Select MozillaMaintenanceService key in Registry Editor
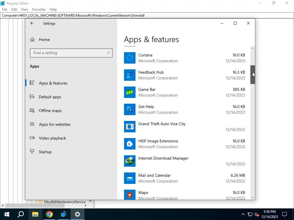The image size is (294, 220). 65,202
